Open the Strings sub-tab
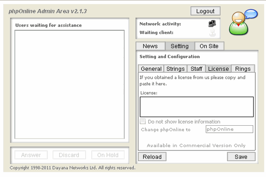Screen dimensions: 266x177 tap(176, 69)
